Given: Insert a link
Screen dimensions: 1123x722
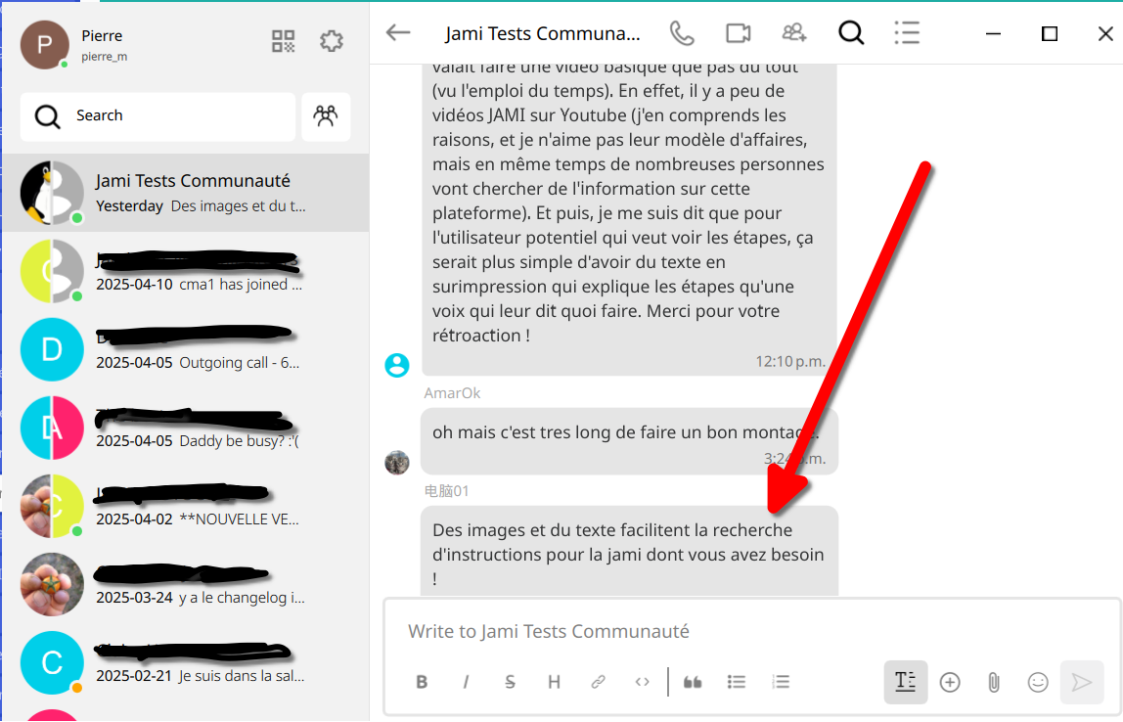Looking at the screenshot, I should click(598, 682).
